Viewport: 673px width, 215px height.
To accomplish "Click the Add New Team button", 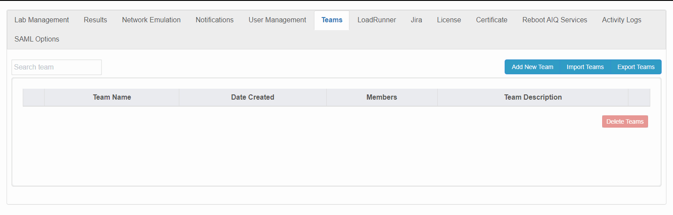I will [532, 67].
